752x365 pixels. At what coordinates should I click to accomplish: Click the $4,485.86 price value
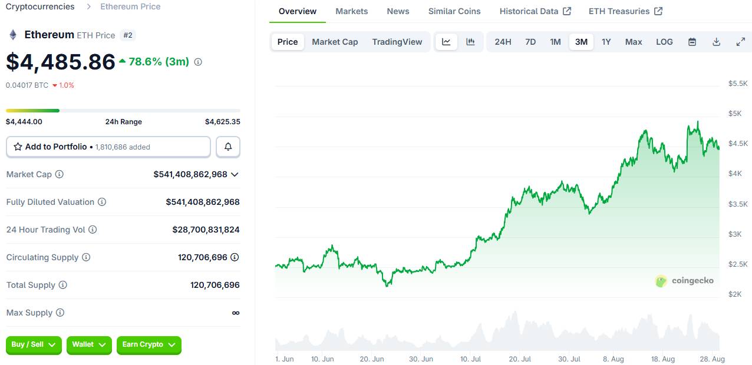(x=61, y=62)
